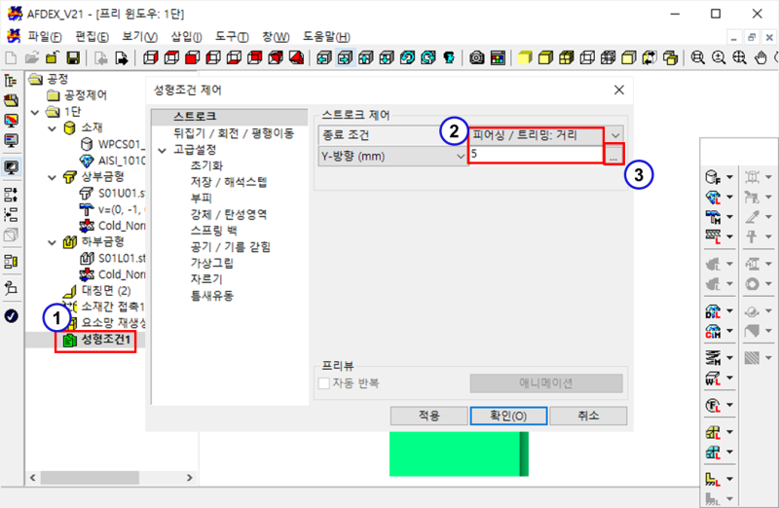Viewport: 779px width, 508px height.
Task: Open the Y-방향 (mm) dropdown
Action: (x=460, y=155)
